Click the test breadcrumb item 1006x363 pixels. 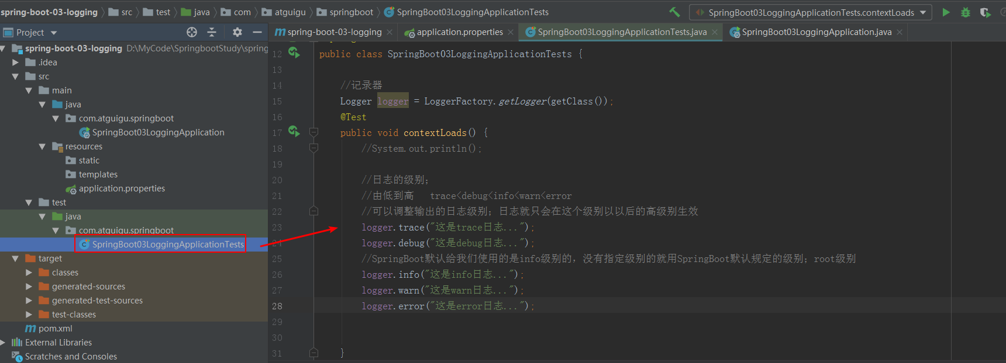[157, 12]
